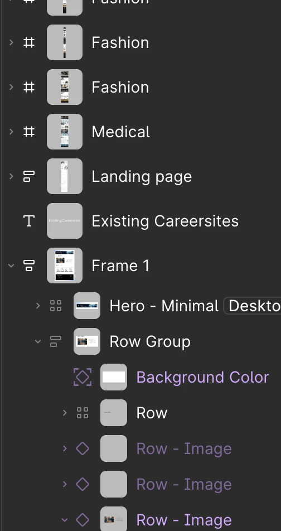Click the grid icon beside the Row layer
This screenshot has width=281, height=531.
click(x=83, y=413)
